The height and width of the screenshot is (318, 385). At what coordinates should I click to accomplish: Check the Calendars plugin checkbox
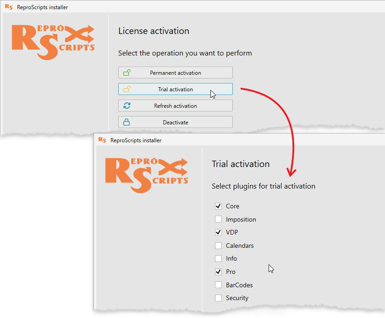tap(218, 245)
